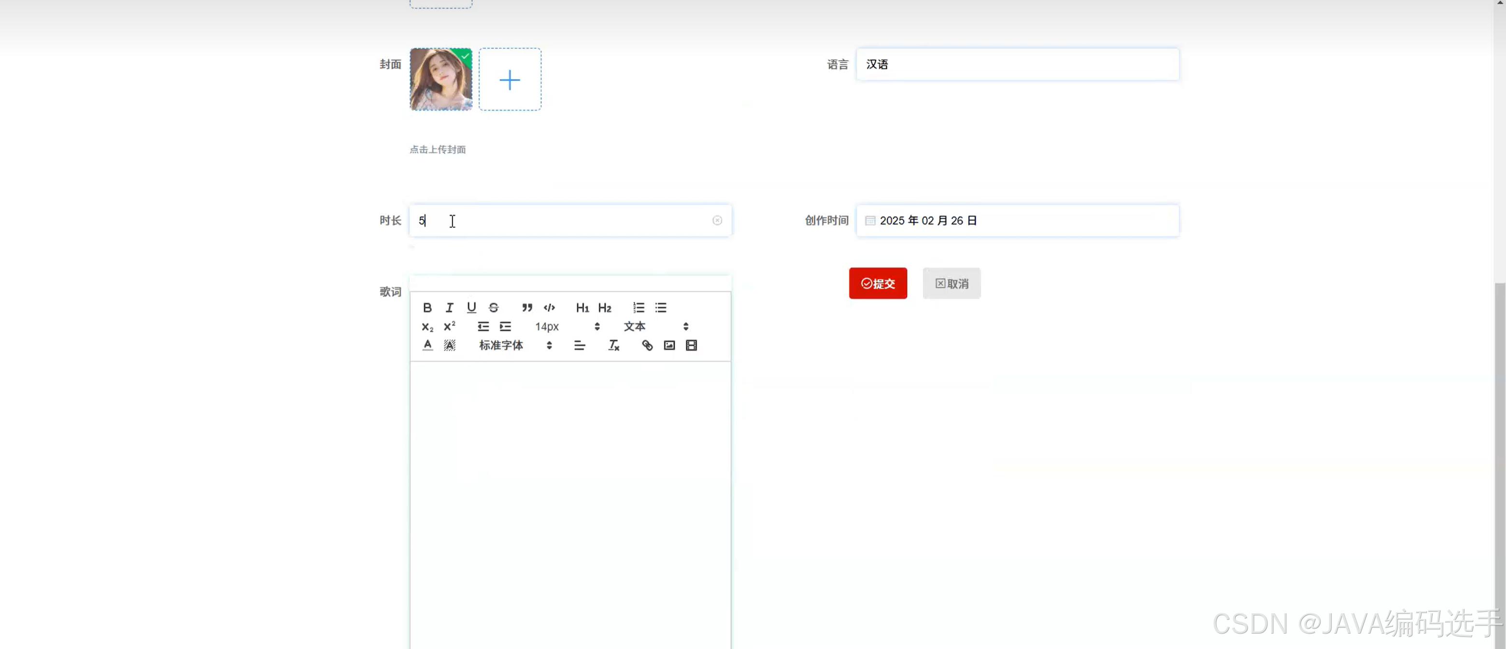This screenshot has height=649, width=1506.
Task: Insert a code block in the editor
Action: pos(549,308)
